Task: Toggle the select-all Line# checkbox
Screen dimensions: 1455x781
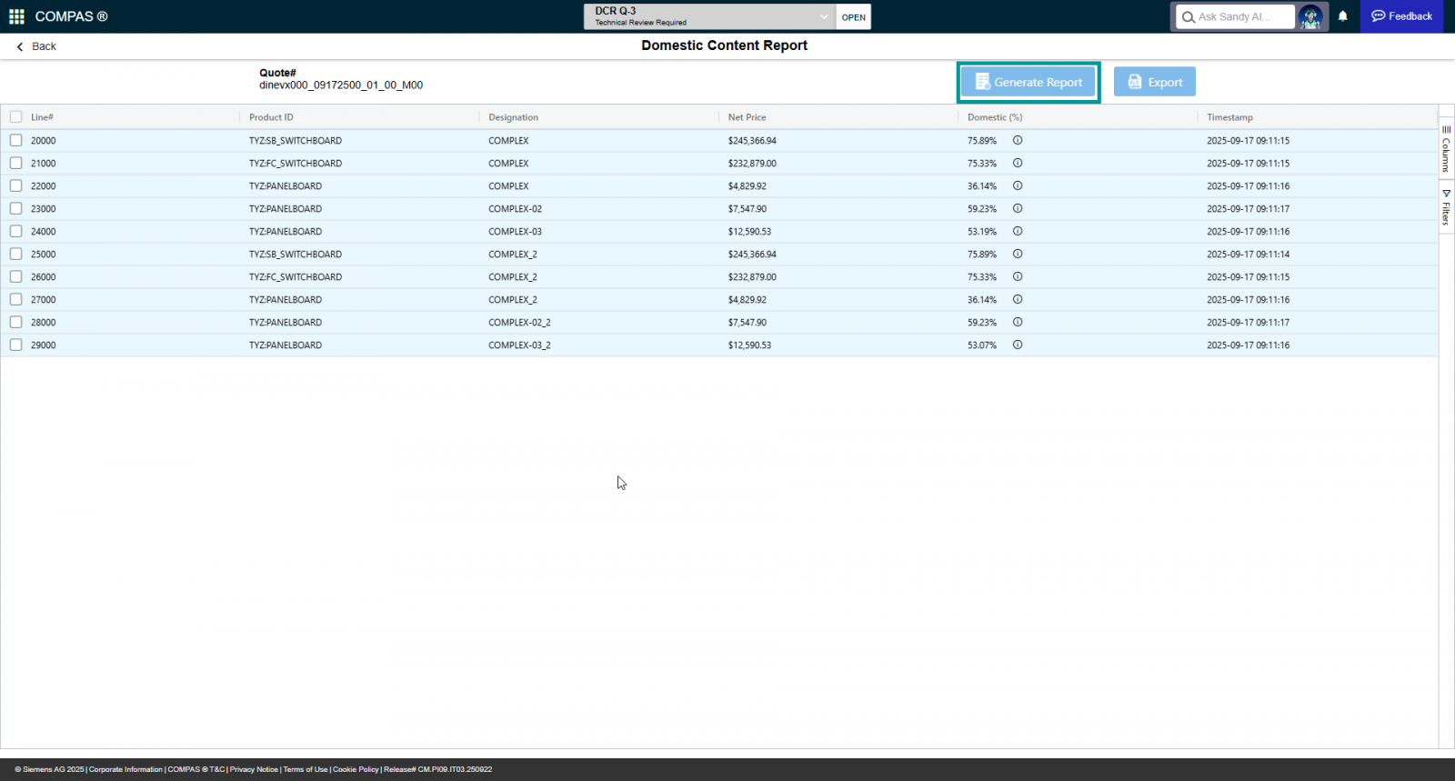Action: (x=15, y=117)
